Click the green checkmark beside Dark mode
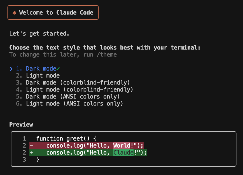 tap(58, 69)
